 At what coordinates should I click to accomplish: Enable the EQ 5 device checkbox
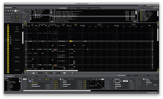coord(61,79)
